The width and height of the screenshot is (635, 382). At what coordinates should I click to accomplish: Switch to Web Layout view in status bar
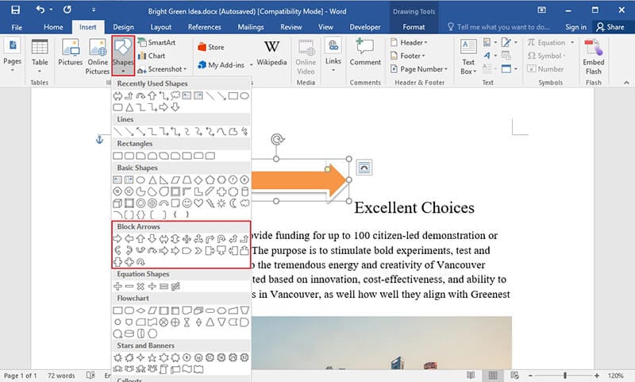[x=515, y=375]
